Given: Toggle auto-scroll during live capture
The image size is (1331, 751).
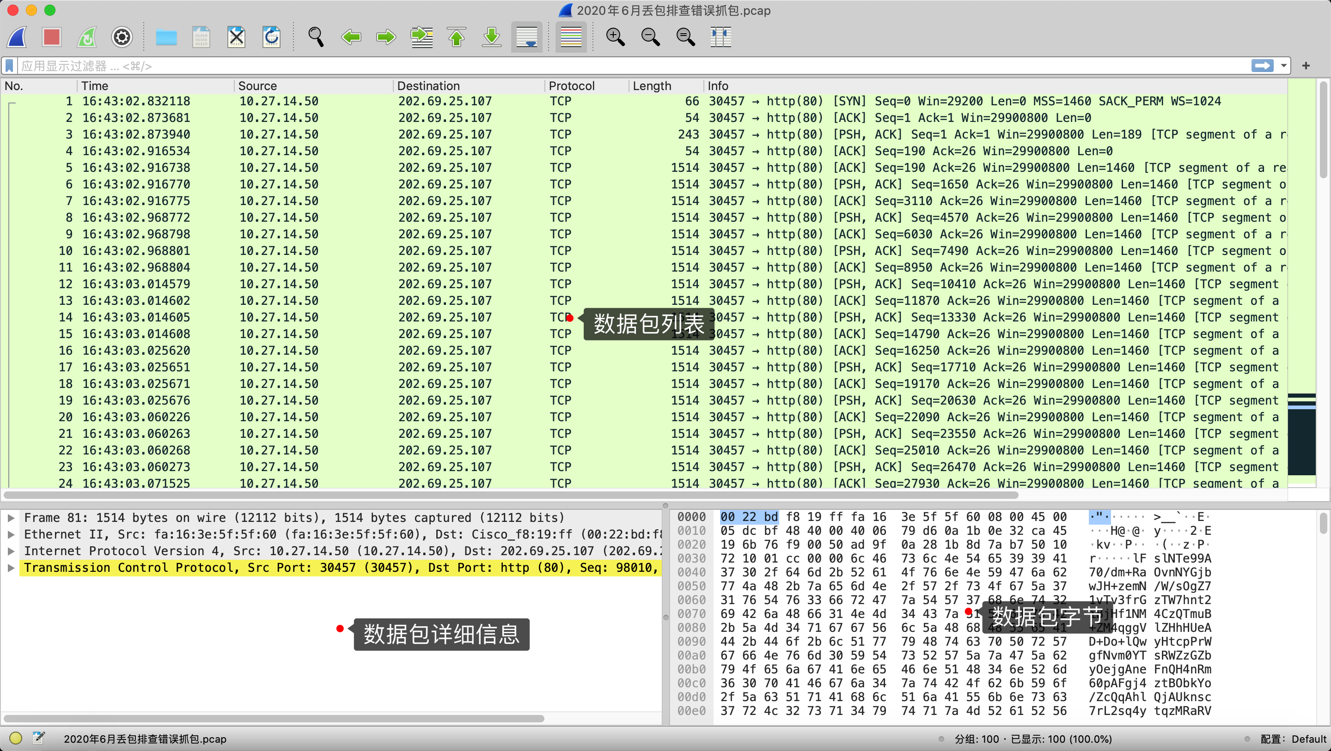Looking at the screenshot, I should coord(526,37).
